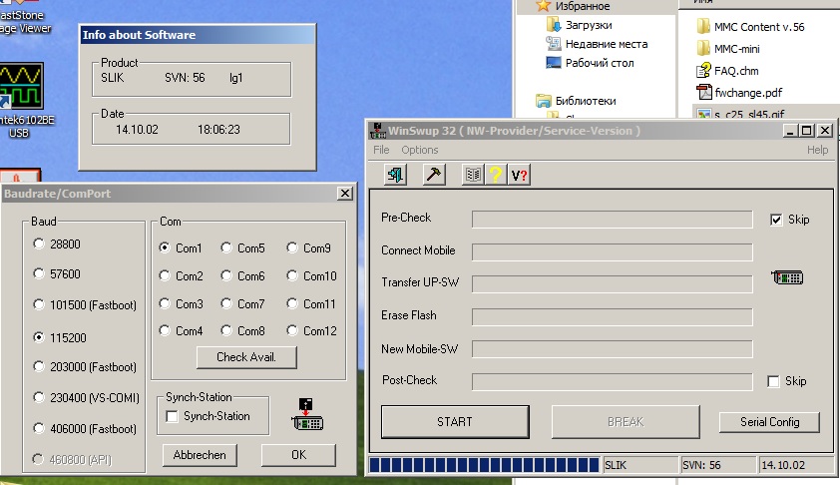Viewport: 840px width, 485px height.
Task: Choose the Com3 port radio button
Action: point(165,303)
